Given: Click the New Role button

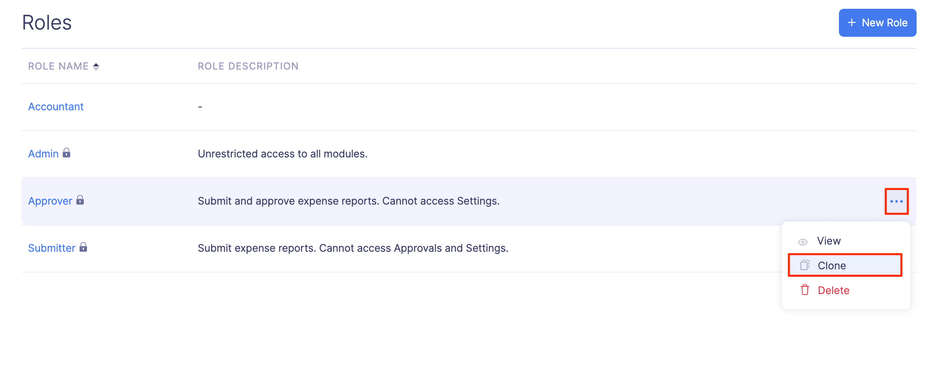Looking at the screenshot, I should (x=877, y=23).
